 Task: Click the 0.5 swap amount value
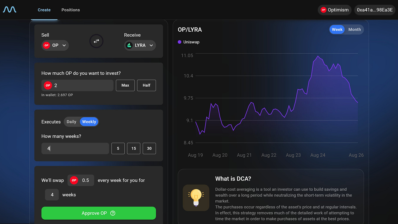[86, 180]
